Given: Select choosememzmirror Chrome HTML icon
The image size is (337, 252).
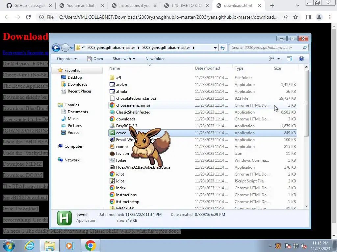Looking at the screenshot, I should pyautogui.click(x=112, y=105).
